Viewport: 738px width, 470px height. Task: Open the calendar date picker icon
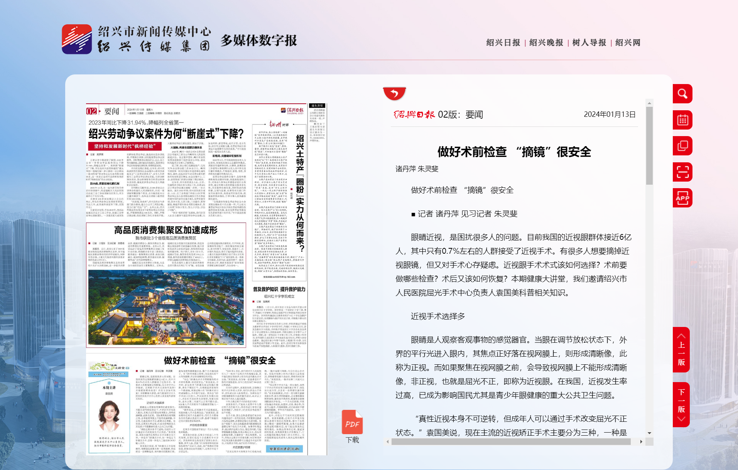tap(682, 120)
